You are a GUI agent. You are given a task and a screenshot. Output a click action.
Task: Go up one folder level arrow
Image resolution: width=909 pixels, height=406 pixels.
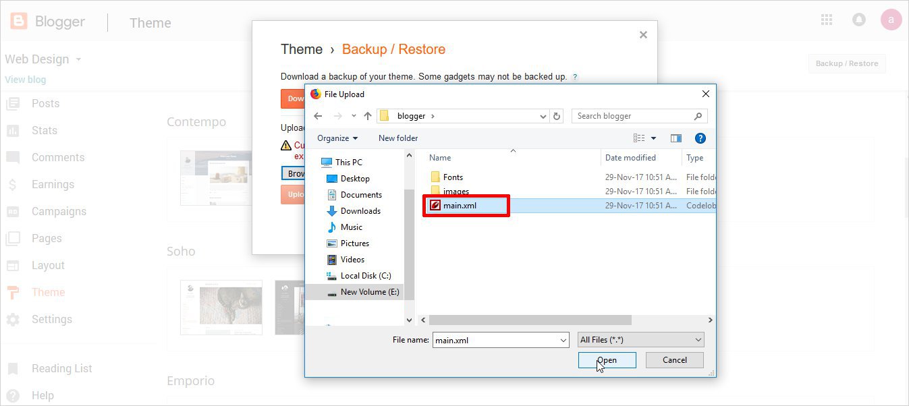(x=368, y=116)
